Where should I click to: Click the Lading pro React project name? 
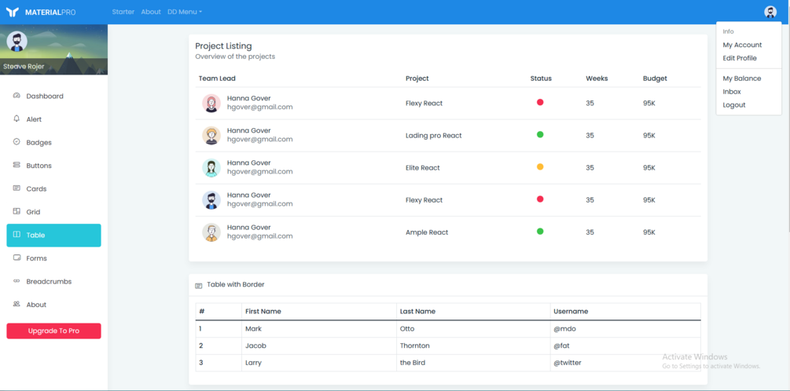[x=434, y=135]
